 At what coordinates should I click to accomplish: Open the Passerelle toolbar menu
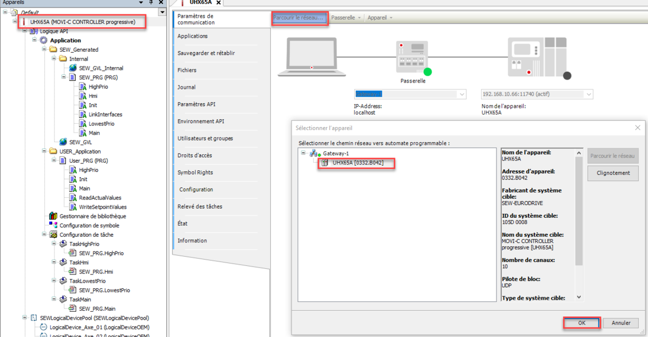coord(346,18)
